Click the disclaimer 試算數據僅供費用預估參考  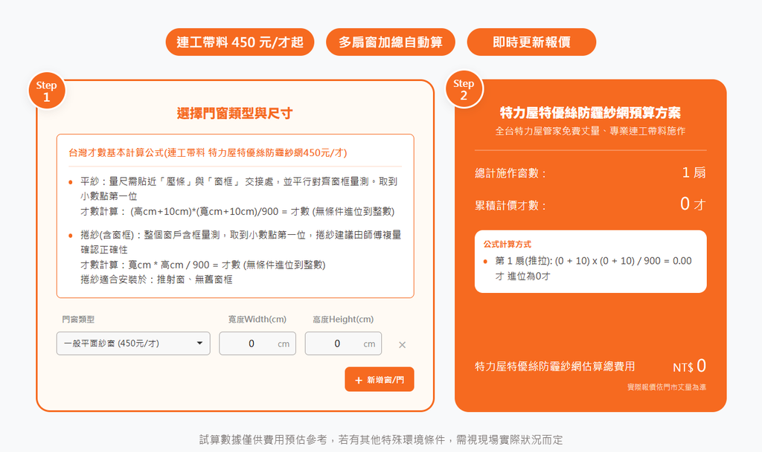click(381, 440)
